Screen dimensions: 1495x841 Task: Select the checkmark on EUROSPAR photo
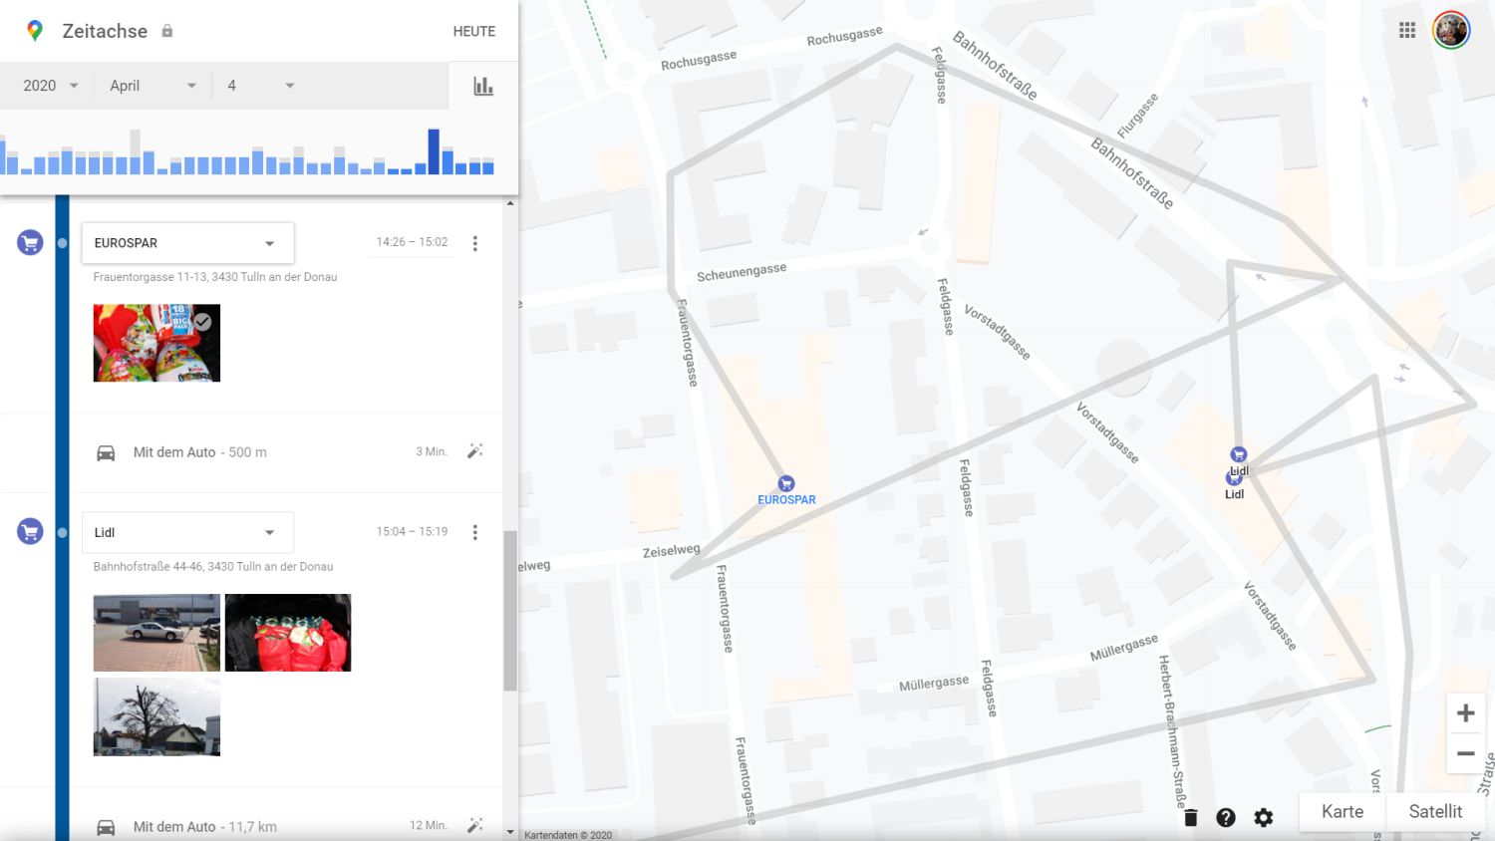[x=202, y=322]
